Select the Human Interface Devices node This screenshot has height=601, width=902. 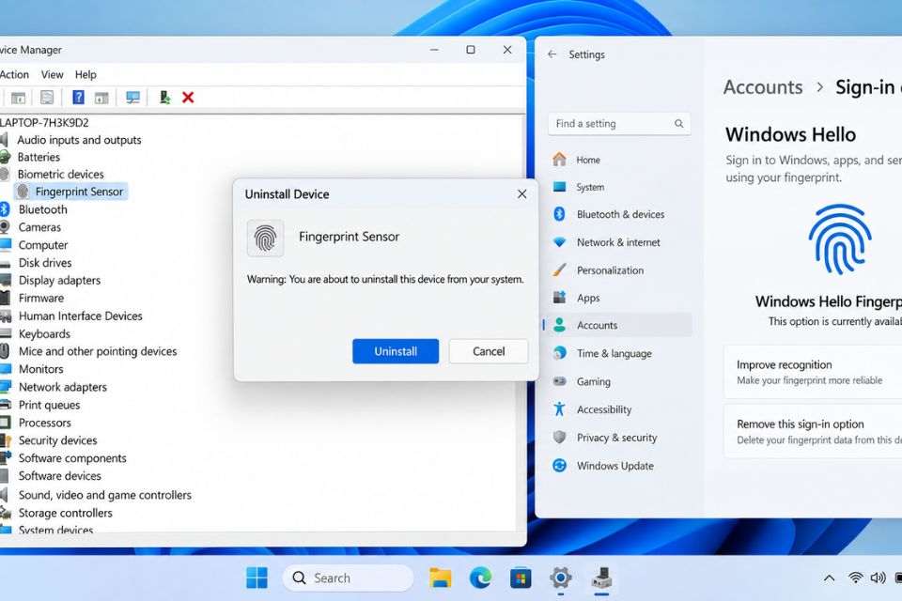pyautogui.click(x=80, y=316)
